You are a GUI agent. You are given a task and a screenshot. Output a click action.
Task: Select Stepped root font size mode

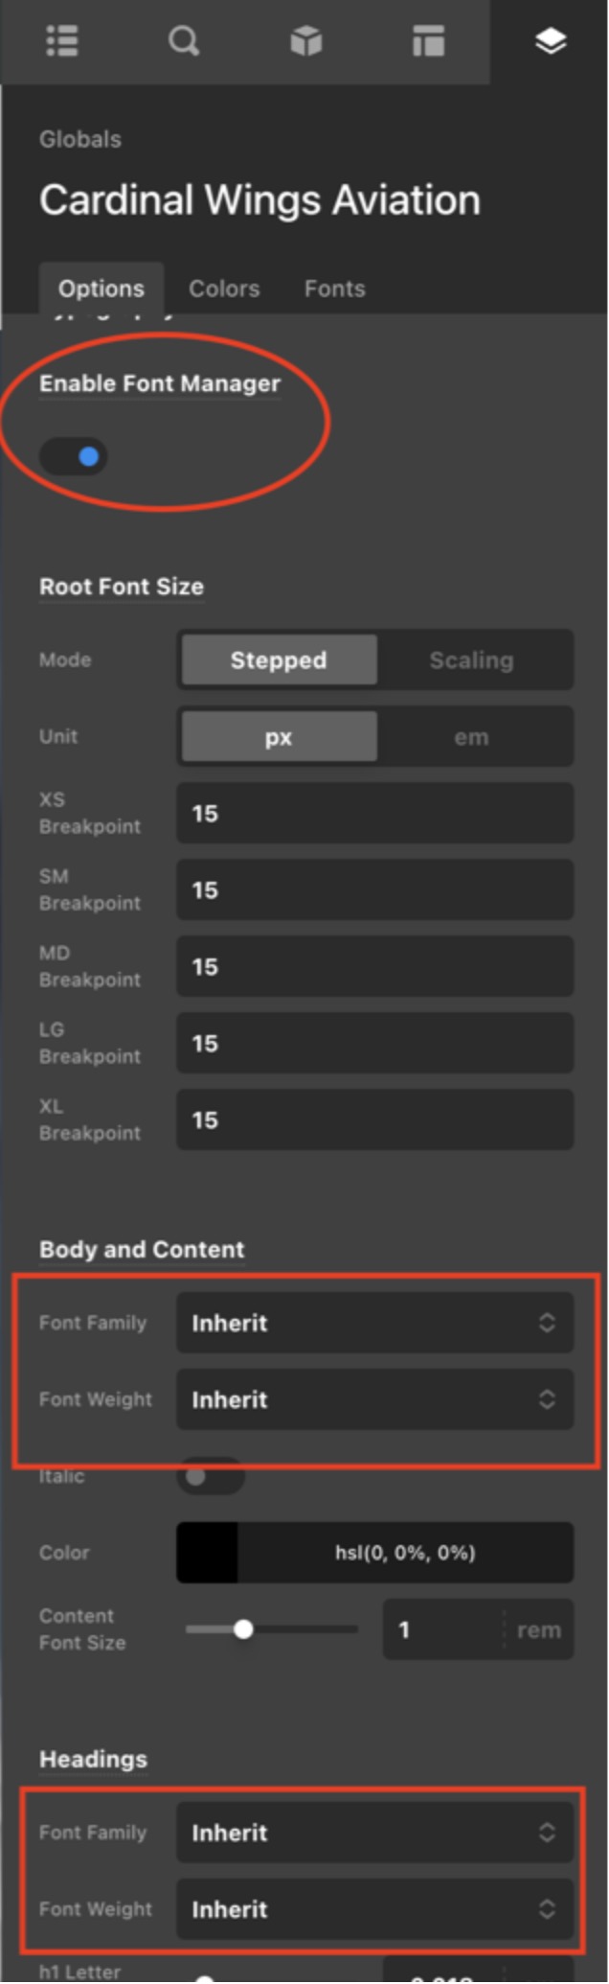click(279, 659)
